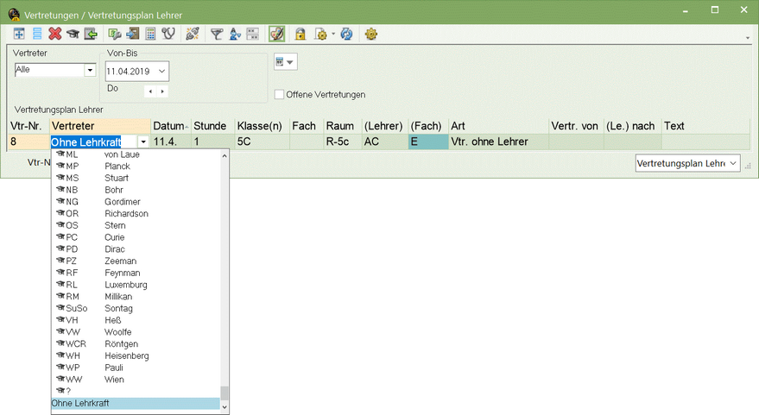
Task: Click the A-Z sort icon
Action: click(x=235, y=34)
